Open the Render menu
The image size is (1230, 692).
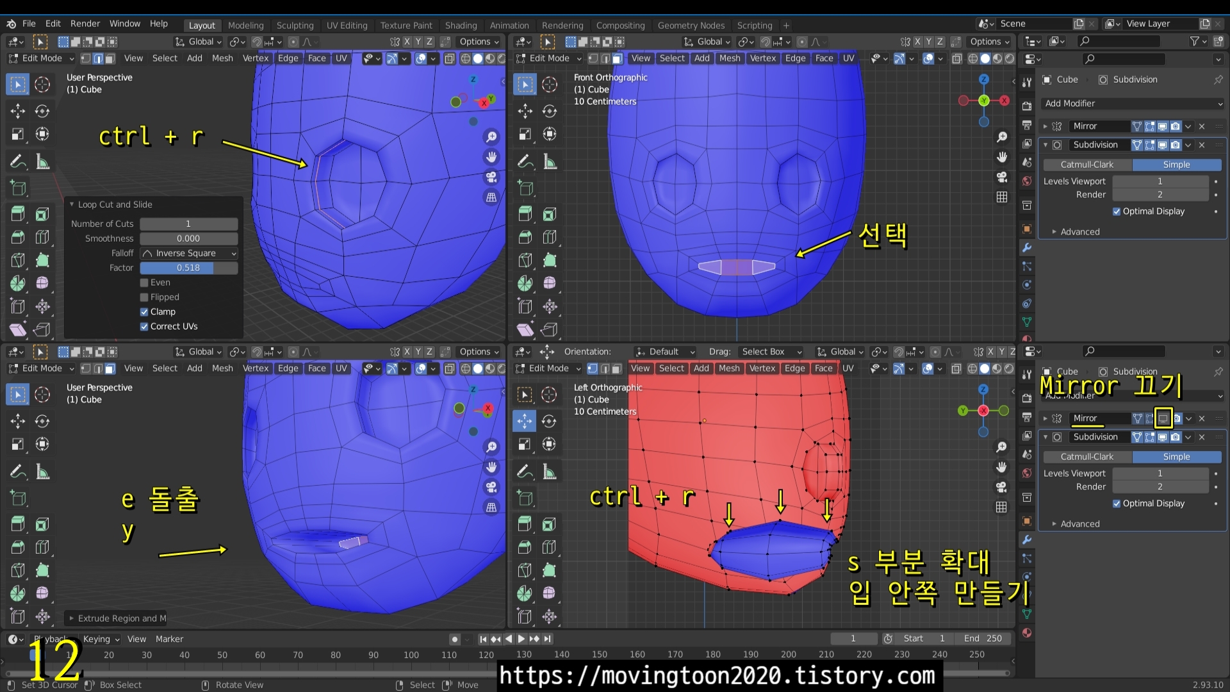[x=85, y=24]
